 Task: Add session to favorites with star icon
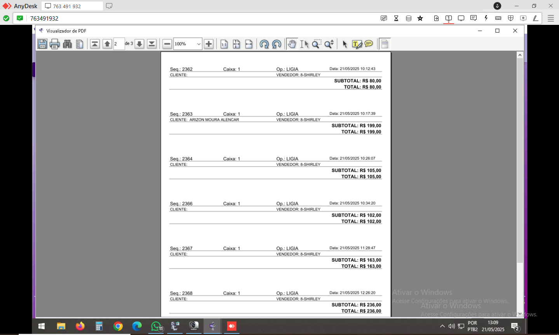click(420, 18)
